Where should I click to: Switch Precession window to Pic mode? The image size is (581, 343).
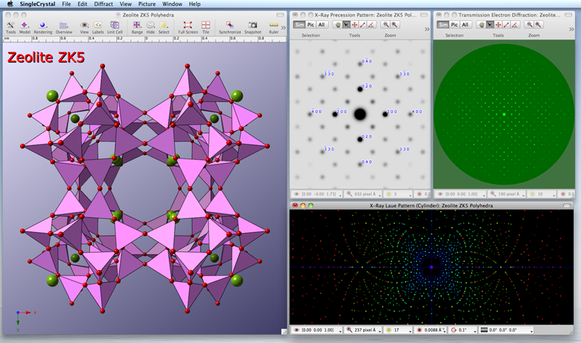pos(310,25)
